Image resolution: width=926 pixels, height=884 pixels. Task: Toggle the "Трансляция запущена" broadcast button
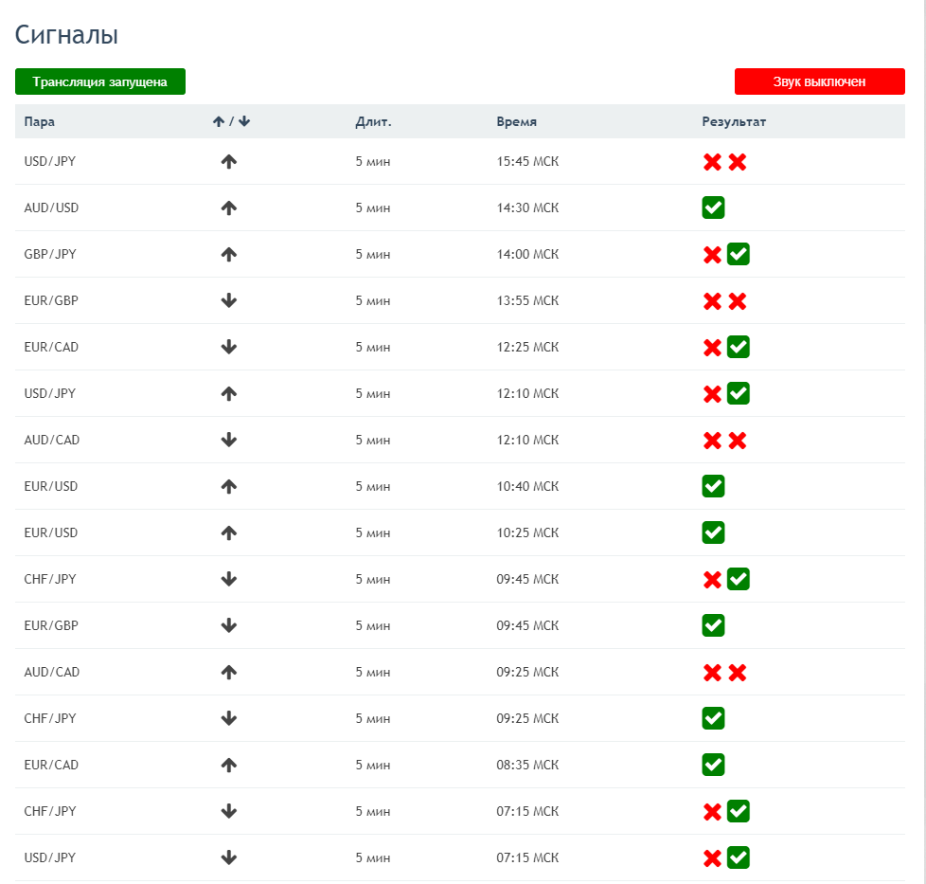pyautogui.click(x=100, y=81)
